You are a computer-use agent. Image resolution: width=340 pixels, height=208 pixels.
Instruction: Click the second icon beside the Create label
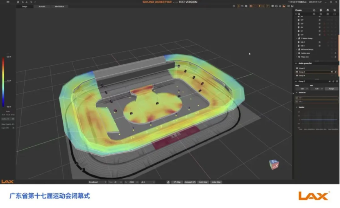point(321,10)
